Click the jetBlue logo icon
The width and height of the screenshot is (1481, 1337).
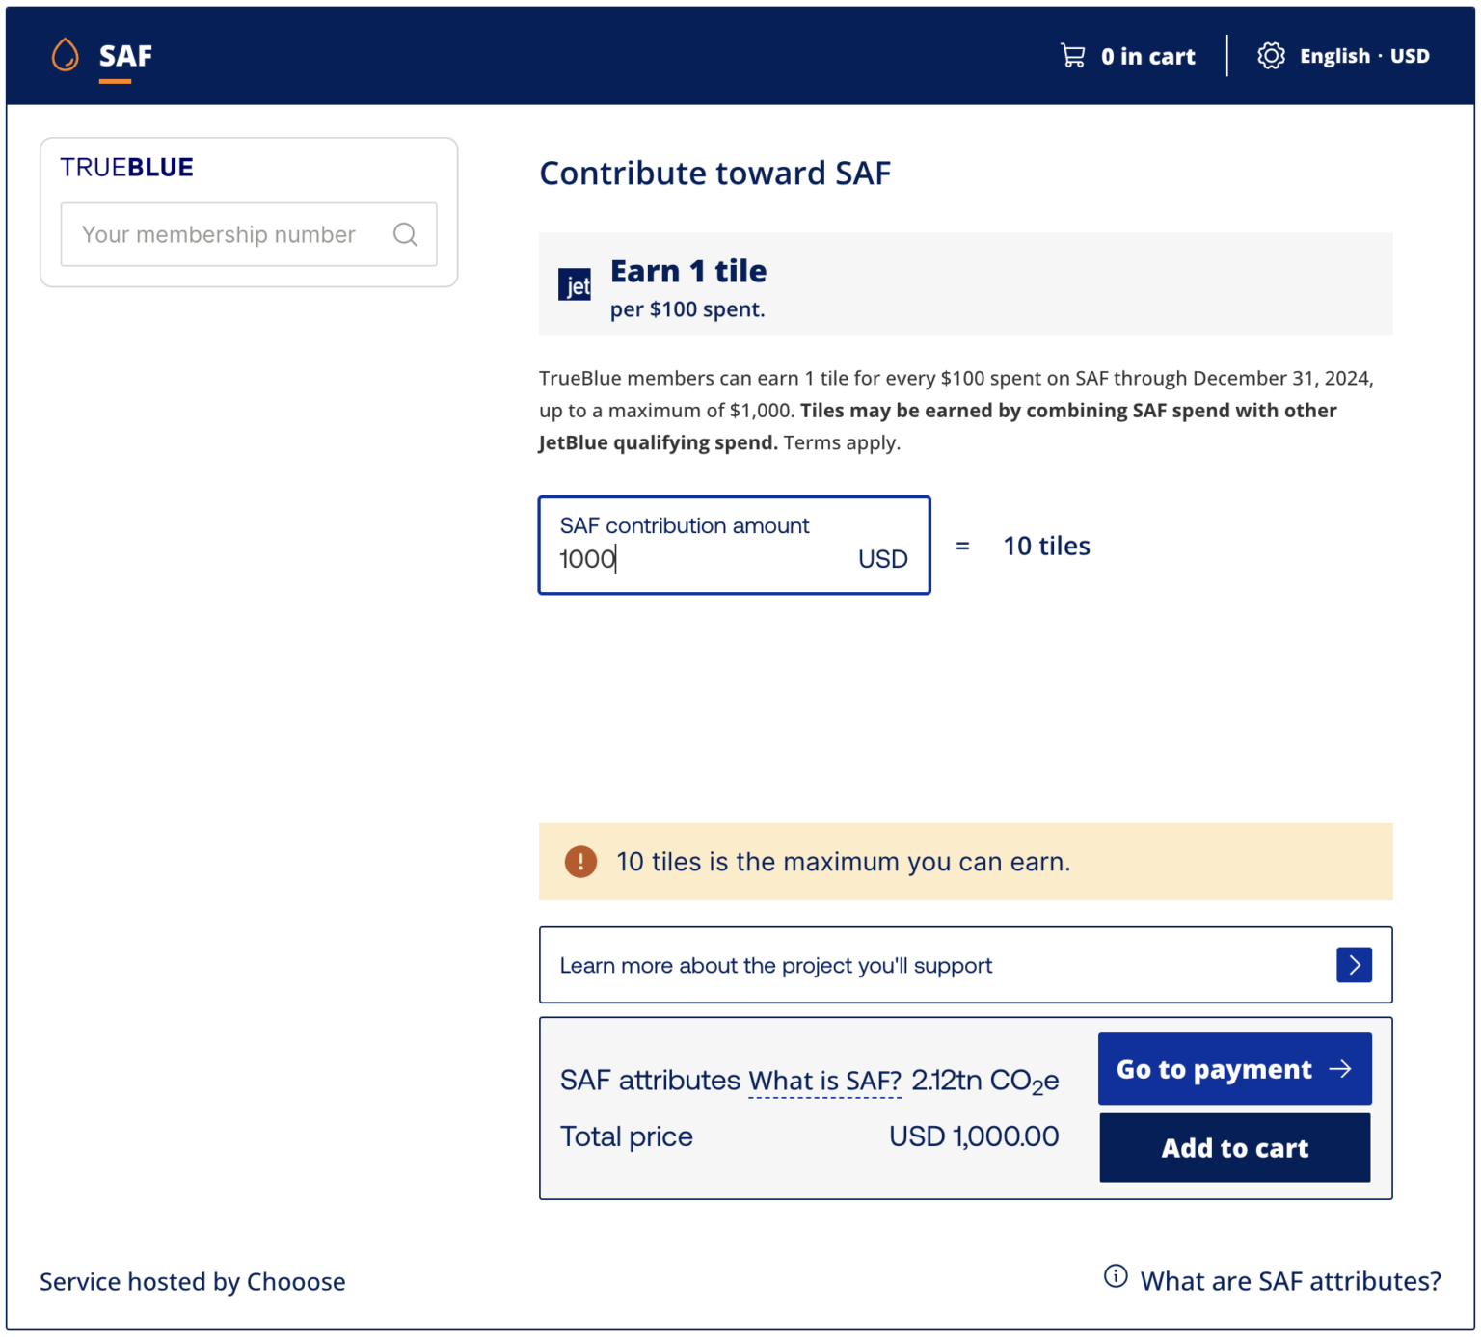pyautogui.click(x=575, y=284)
